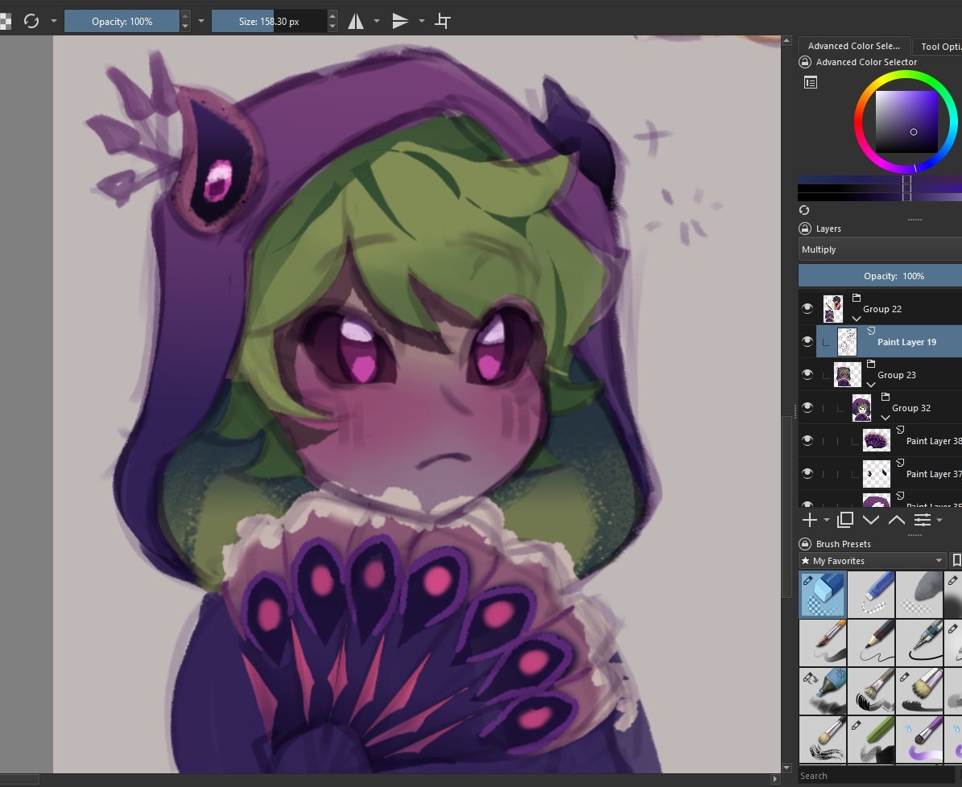Screen dimensions: 962x787
Task: Lock the Advanced Color Selector docker
Action: click(x=805, y=62)
